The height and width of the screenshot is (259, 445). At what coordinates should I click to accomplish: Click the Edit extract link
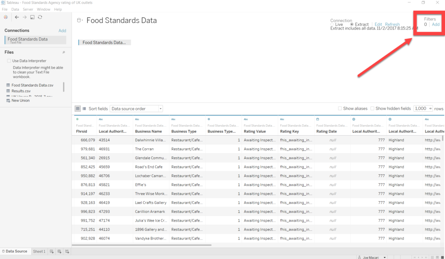(x=378, y=24)
